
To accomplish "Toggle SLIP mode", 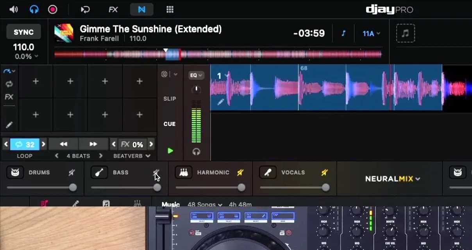I will click(170, 99).
